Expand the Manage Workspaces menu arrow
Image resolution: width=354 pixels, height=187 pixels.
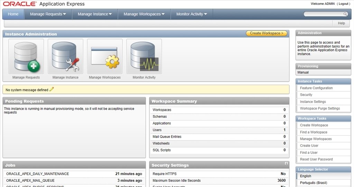click(x=163, y=14)
